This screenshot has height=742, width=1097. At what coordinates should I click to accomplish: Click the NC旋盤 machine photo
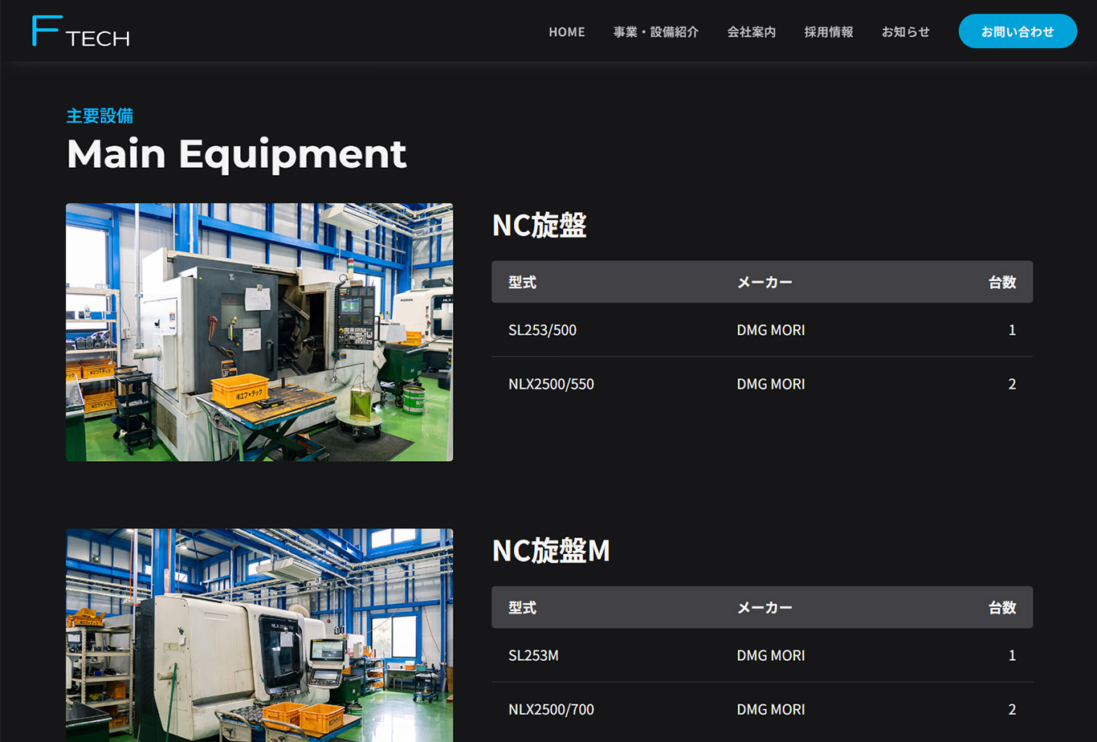point(259,332)
